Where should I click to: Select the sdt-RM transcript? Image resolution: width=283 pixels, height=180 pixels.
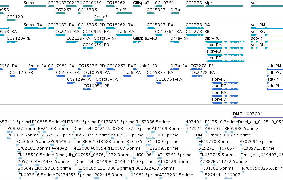point(267,28)
